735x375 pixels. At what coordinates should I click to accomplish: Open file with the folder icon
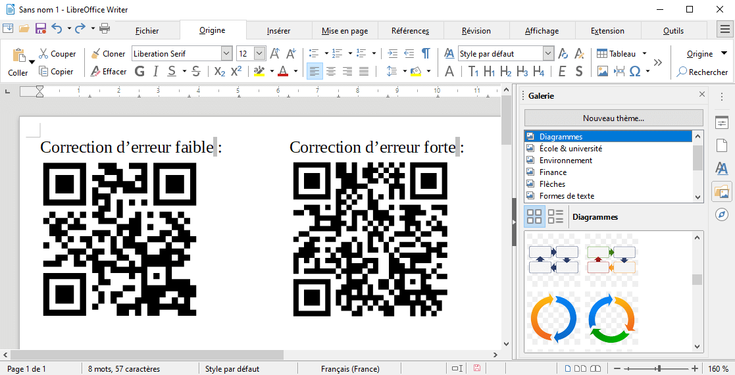24,28
